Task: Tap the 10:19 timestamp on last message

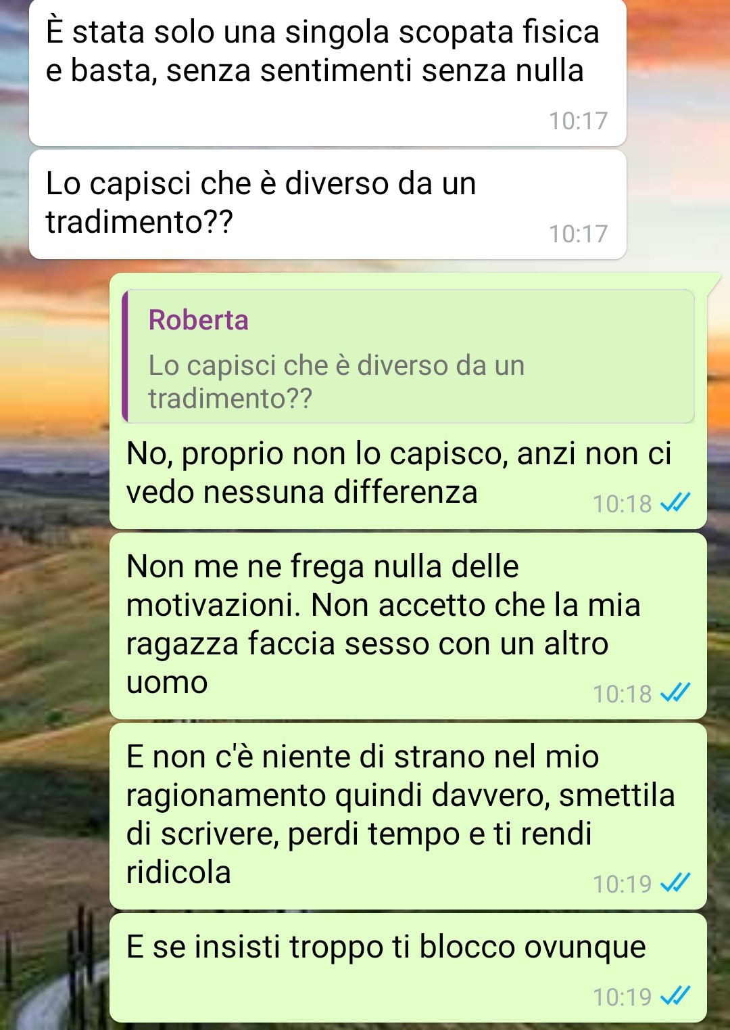Action: click(622, 997)
